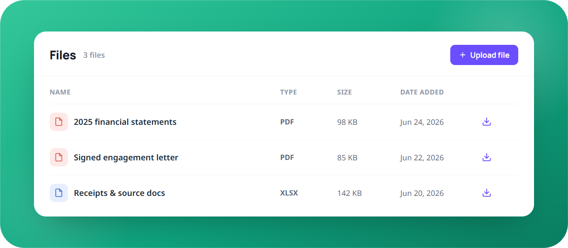
Task: Click the blue file icon for Receipts & source docs
Action: pos(59,193)
